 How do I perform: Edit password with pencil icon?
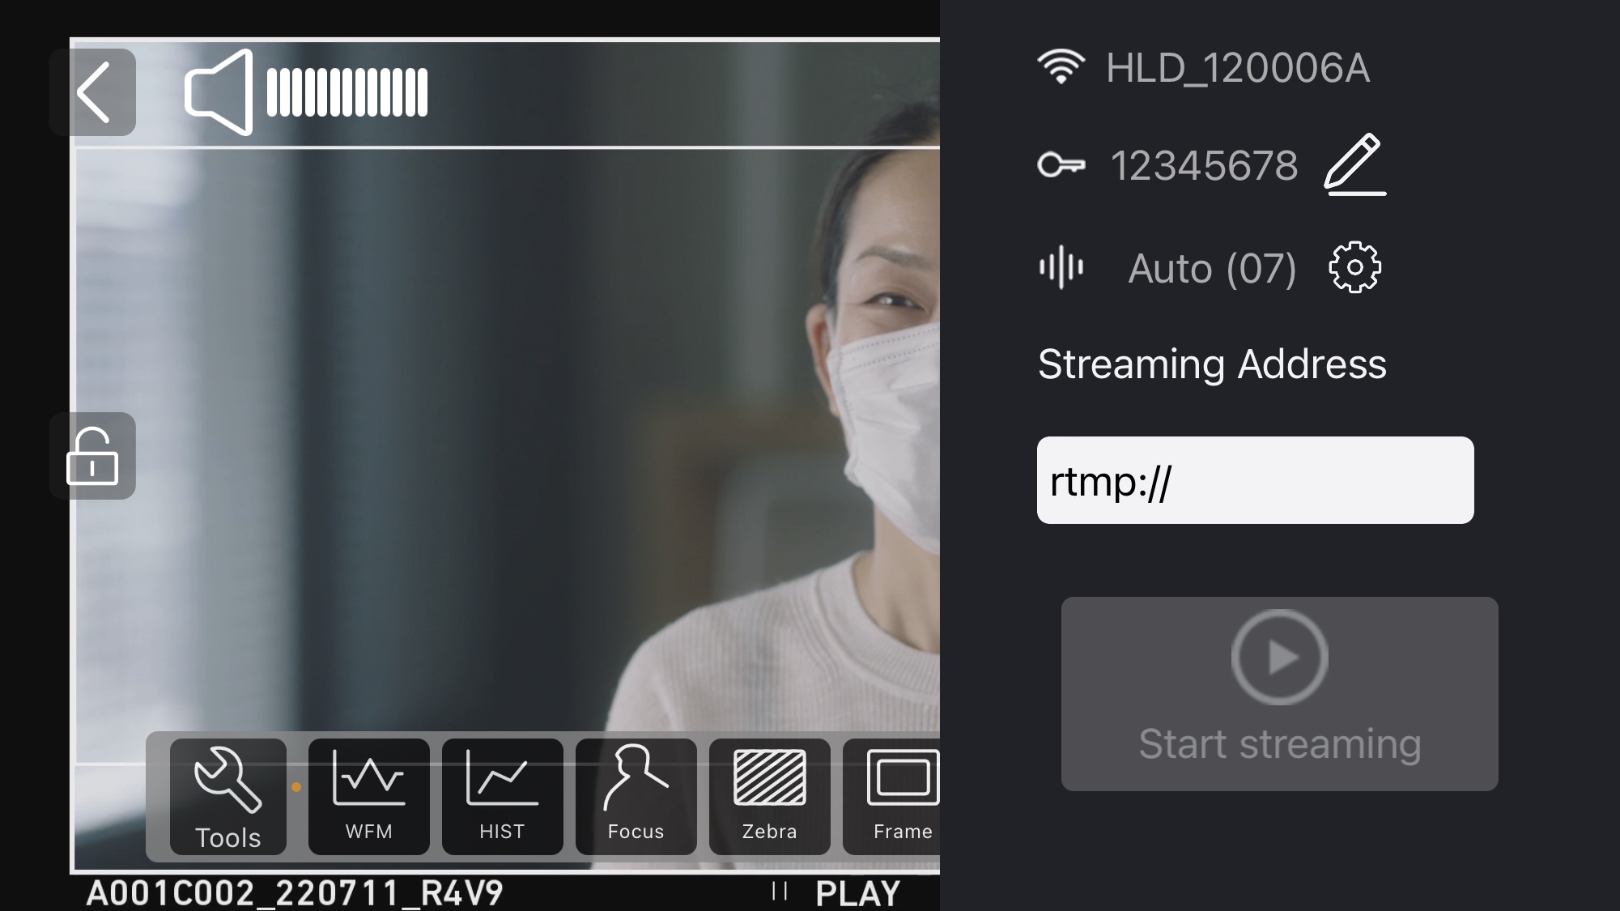pos(1354,165)
